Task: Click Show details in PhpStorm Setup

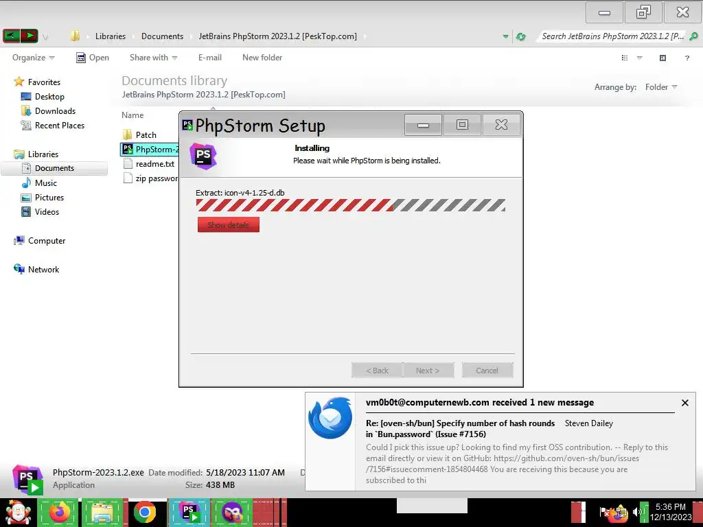Action: tap(228, 224)
